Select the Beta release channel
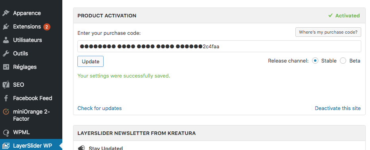 tap(343, 61)
